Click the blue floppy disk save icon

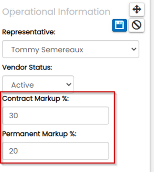119,25
